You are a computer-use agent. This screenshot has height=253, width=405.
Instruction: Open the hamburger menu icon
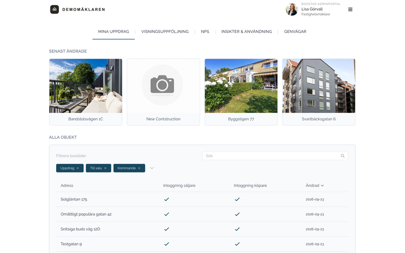pyautogui.click(x=350, y=9)
